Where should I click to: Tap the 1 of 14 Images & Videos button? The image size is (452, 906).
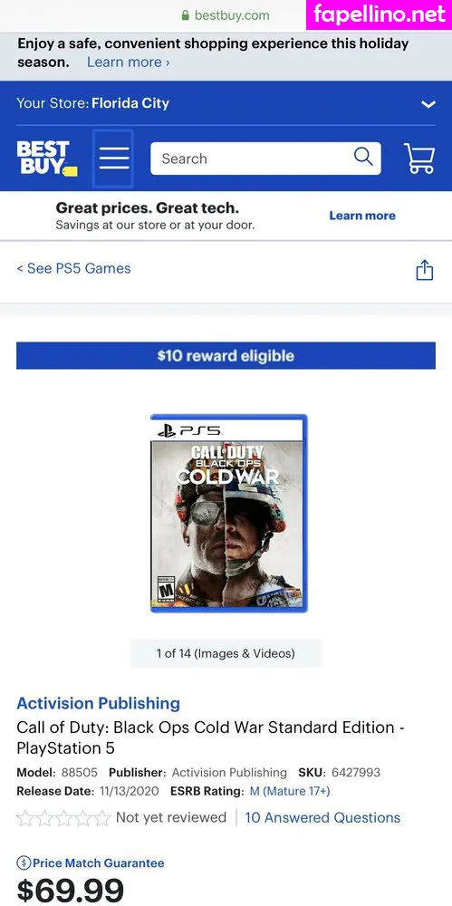tap(226, 653)
